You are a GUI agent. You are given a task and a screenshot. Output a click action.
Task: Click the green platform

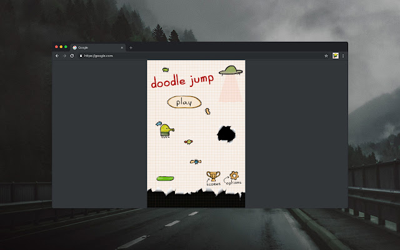(x=165, y=178)
